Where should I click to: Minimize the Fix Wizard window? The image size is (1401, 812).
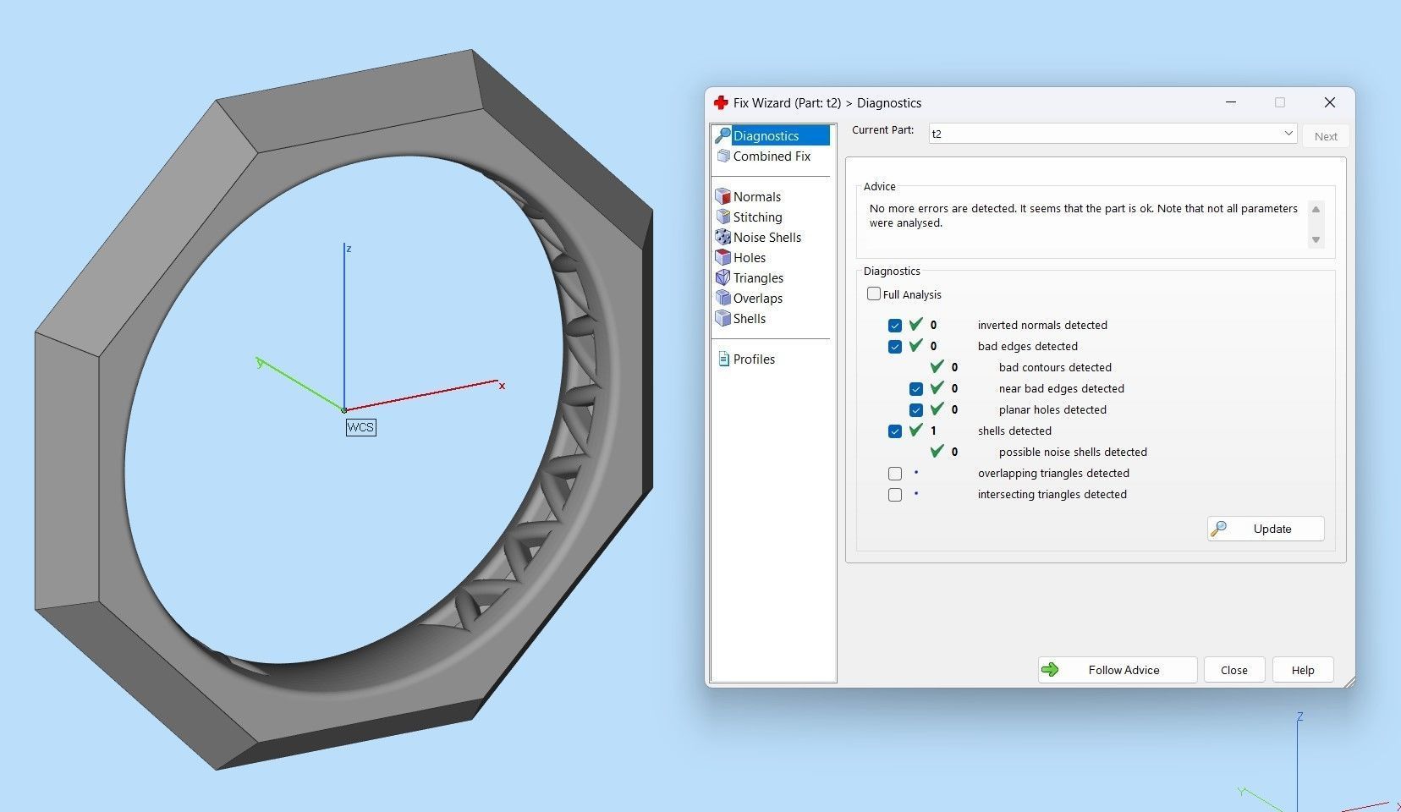[x=1231, y=102]
